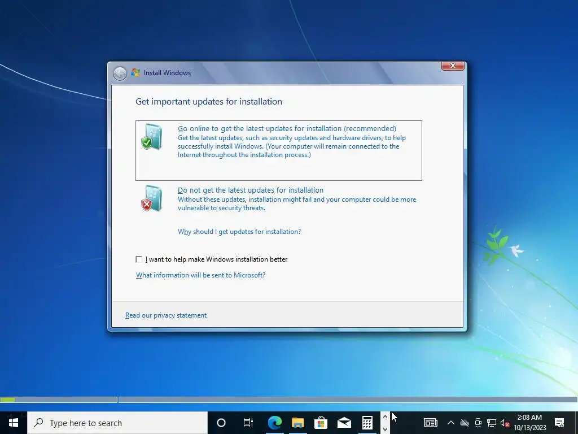Open 'What information will be sent to Microsoft?'
This screenshot has width=578, height=434.
point(200,275)
